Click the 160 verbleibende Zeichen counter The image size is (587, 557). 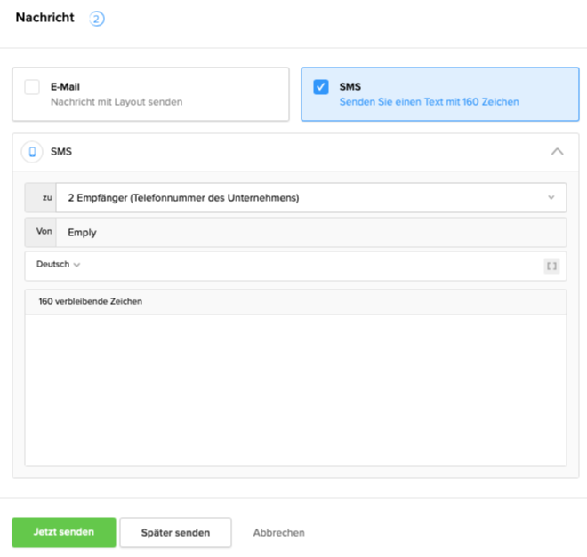pyautogui.click(x=90, y=302)
